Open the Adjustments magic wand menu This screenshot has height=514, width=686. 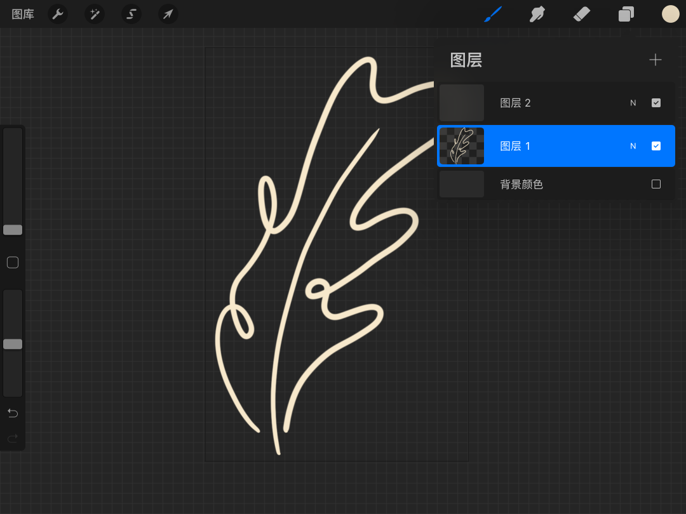click(95, 14)
